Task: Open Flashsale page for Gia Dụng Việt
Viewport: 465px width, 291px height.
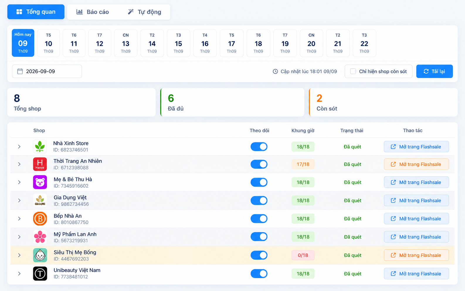Action: click(416, 200)
